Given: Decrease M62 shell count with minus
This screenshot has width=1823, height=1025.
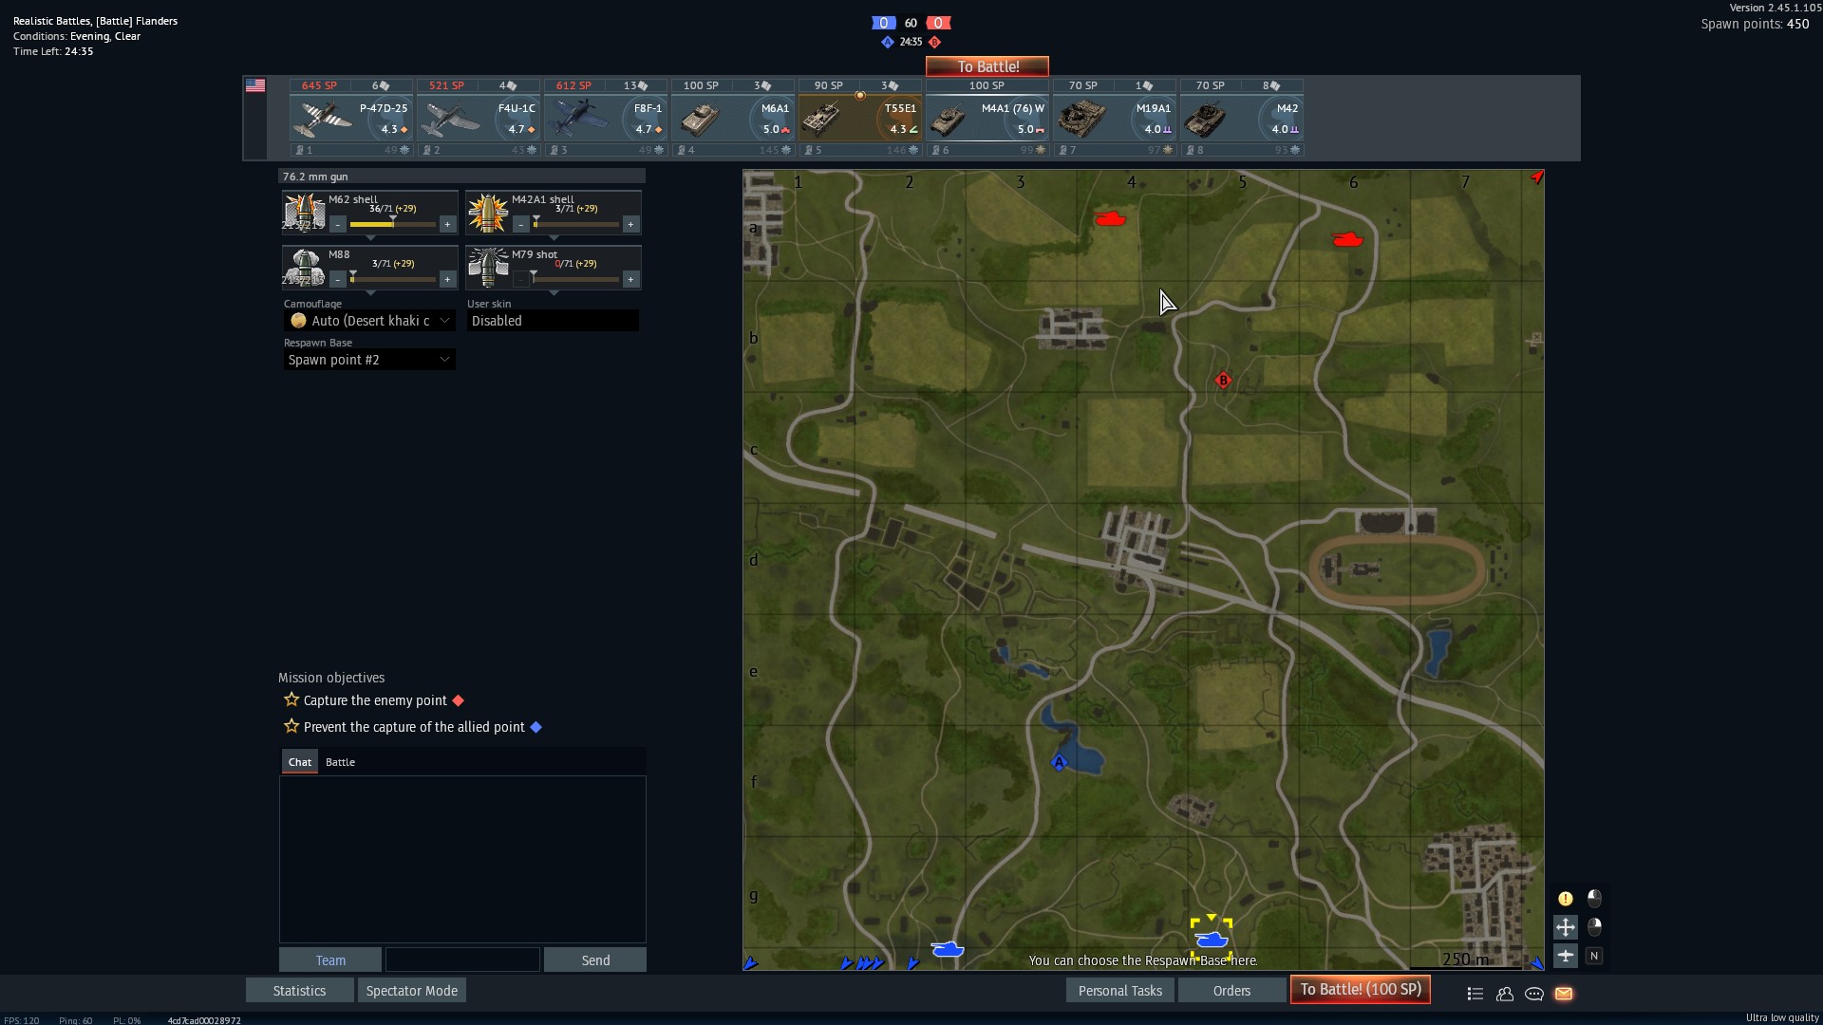Looking at the screenshot, I should (x=338, y=225).
